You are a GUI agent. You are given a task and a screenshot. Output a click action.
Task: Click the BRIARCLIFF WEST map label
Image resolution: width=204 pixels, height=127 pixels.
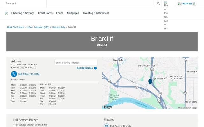[147, 66]
